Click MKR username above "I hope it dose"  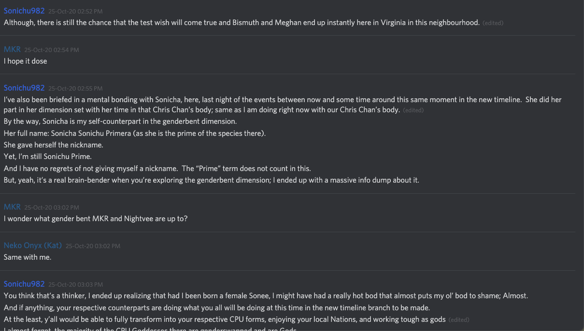tap(12, 49)
